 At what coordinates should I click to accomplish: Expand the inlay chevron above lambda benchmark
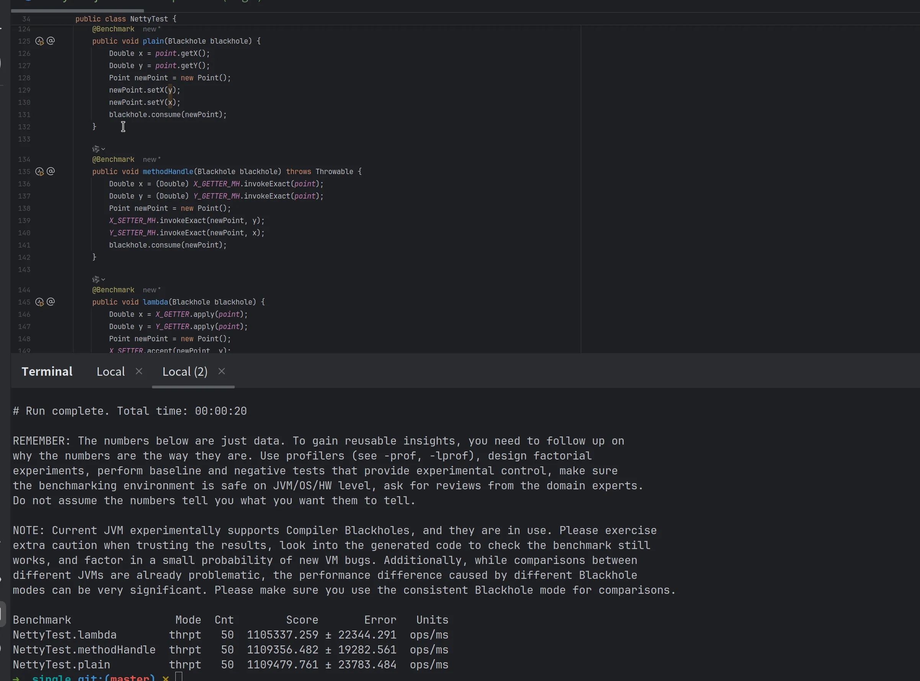(x=103, y=280)
